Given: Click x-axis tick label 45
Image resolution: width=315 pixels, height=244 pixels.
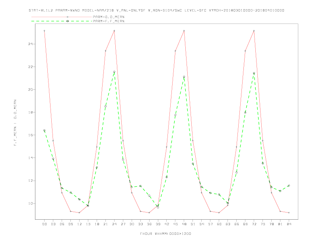Looking at the screenshot, I should pos(175,224).
